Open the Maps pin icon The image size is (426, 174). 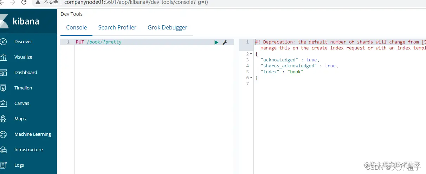pos(4,119)
